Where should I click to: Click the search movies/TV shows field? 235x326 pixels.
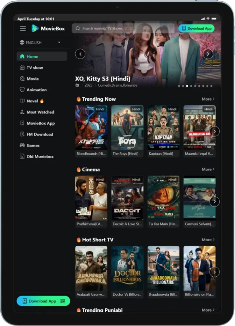[123, 28]
